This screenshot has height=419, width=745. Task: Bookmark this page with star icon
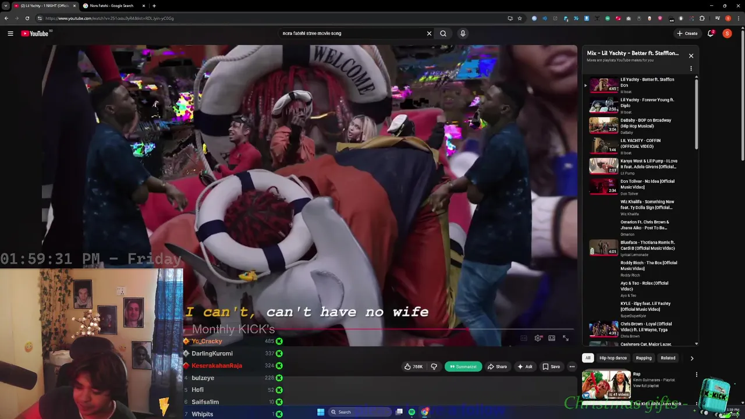point(520,18)
